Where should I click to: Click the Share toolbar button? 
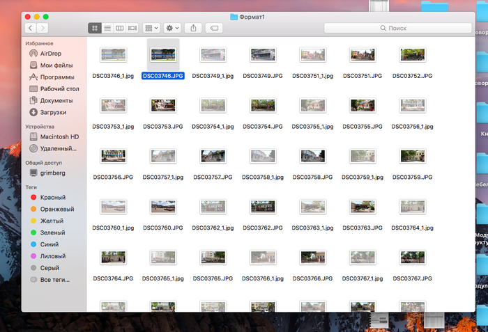(x=195, y=28)
